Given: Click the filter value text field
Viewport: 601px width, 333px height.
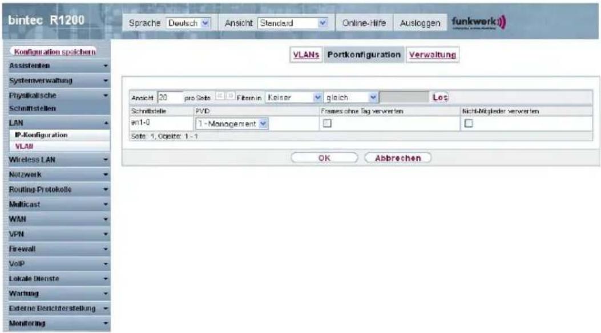Looking at the screenshot, I should tap(404, 98).
